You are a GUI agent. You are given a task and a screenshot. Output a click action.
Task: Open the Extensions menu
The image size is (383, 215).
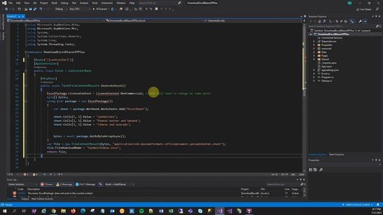click(x=107, y=3)
